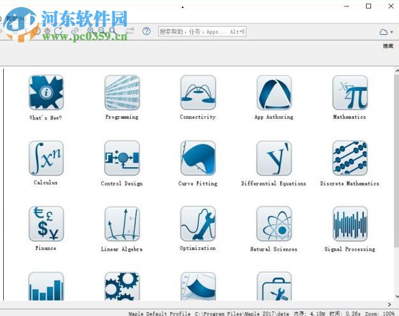Image resolution: width=399 pixels, height=316 pixels.
Task: Click the Natural Sciences label text
Action: (274, 249)
